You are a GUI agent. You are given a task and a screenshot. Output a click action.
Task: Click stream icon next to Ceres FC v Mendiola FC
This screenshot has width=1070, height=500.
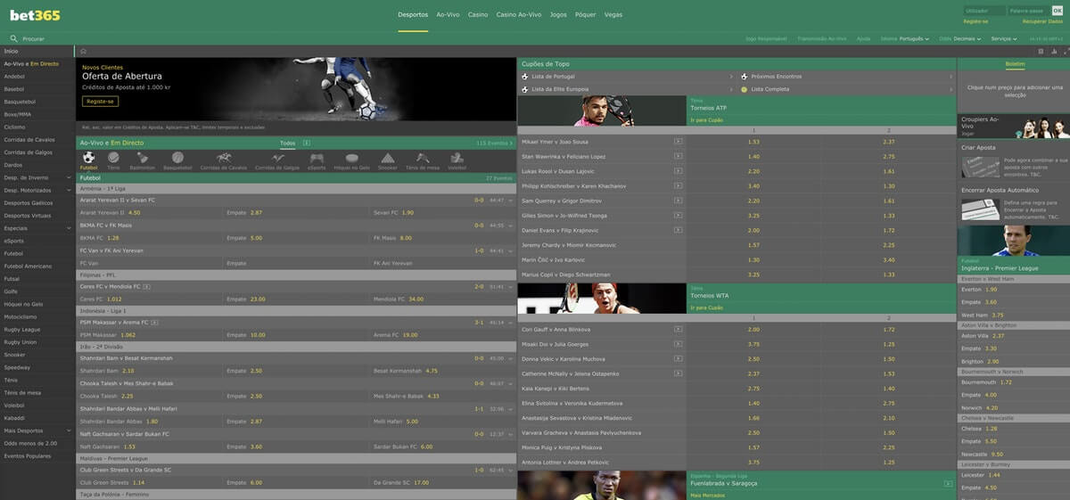(x=146, y=286)
